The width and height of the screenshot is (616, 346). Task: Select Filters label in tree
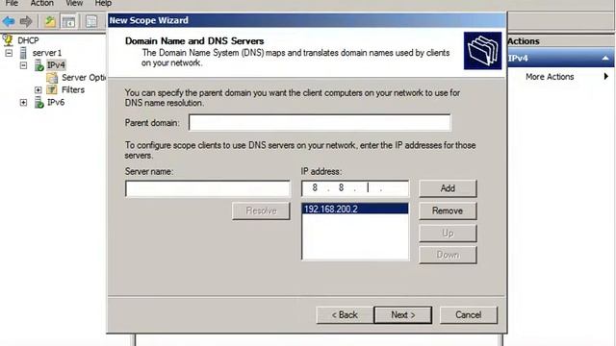pos(73,89)
